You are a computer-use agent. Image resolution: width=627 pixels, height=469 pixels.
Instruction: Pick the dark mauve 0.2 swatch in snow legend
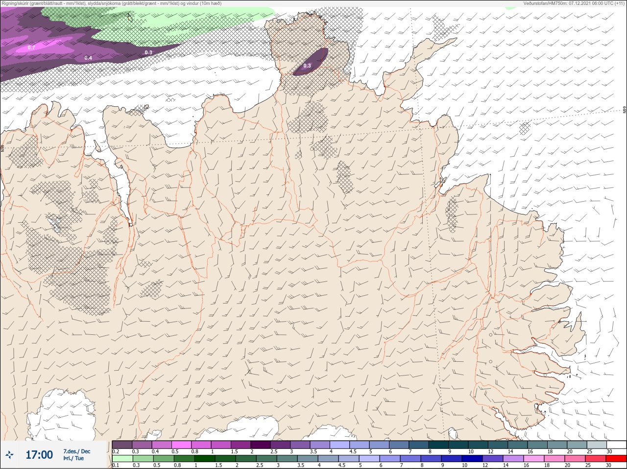click(122, 445)
